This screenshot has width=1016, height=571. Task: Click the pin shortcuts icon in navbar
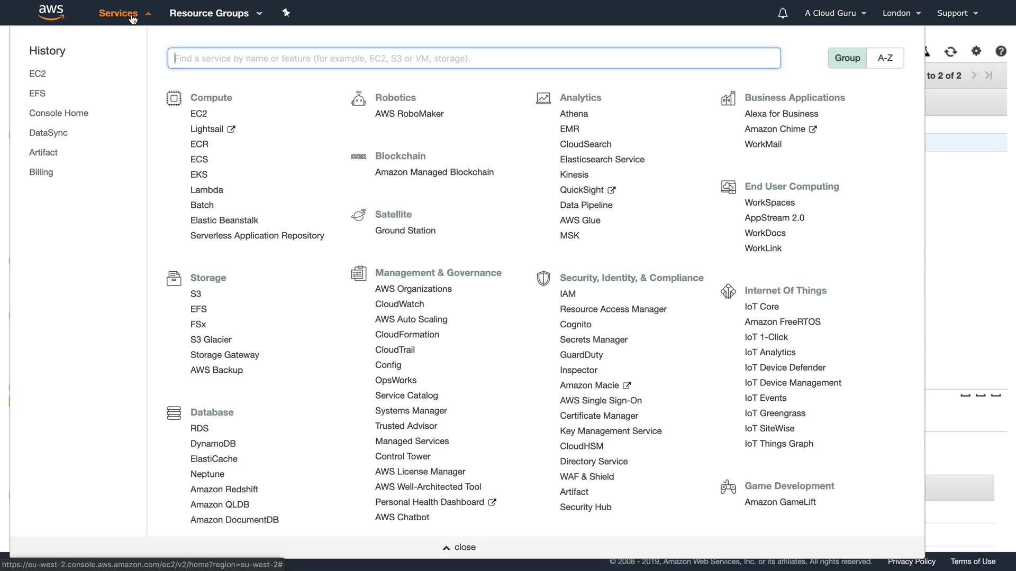[x=286, y=13]
